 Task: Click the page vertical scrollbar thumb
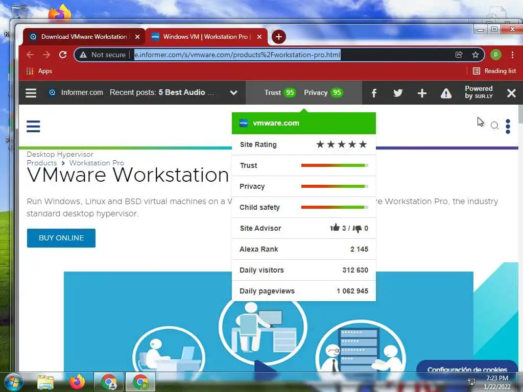tap(520, 114)
